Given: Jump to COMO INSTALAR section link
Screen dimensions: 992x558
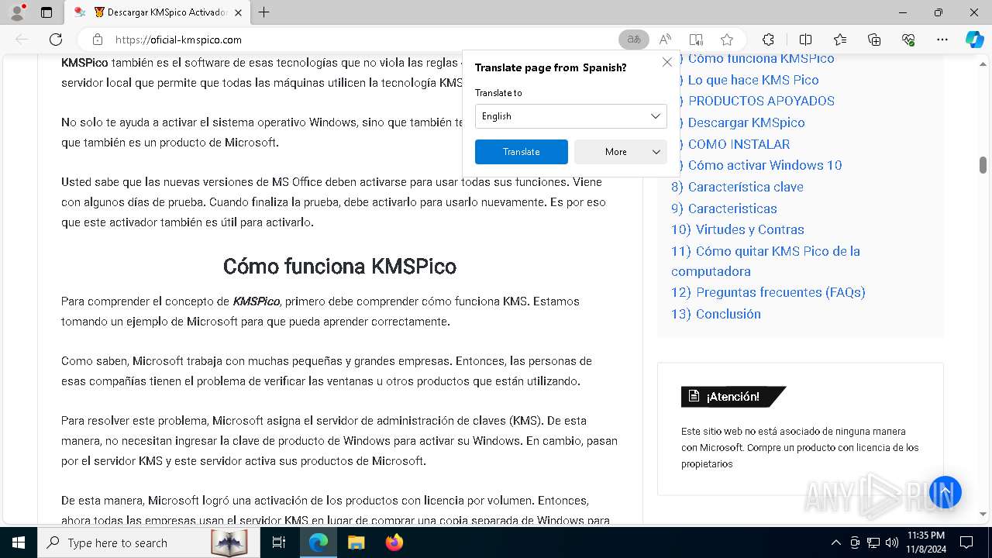Looking at the screenshot, I should [739, 144].
